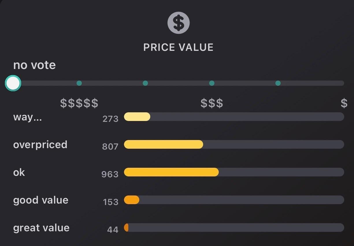Click the single $ price scale label
The width and height of the screenshot is (354, 246).
point(344,103)
